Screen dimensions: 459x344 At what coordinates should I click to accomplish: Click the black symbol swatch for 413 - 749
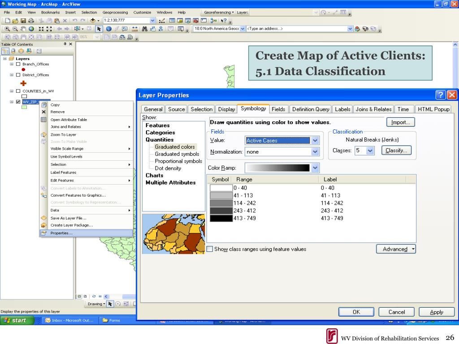point(221,218)
